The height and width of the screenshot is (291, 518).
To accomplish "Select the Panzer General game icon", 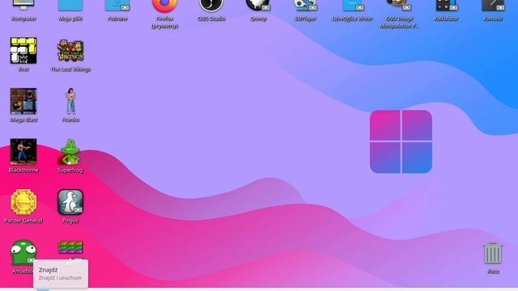I will [x=23, y=202].
